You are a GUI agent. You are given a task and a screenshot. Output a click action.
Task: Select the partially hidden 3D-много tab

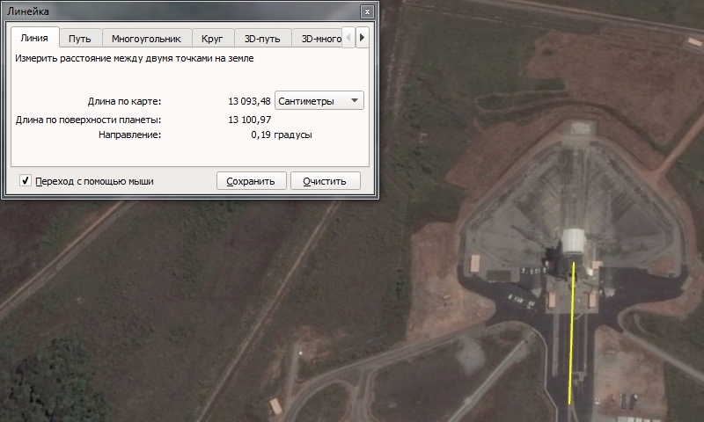(x=319, y=39)
